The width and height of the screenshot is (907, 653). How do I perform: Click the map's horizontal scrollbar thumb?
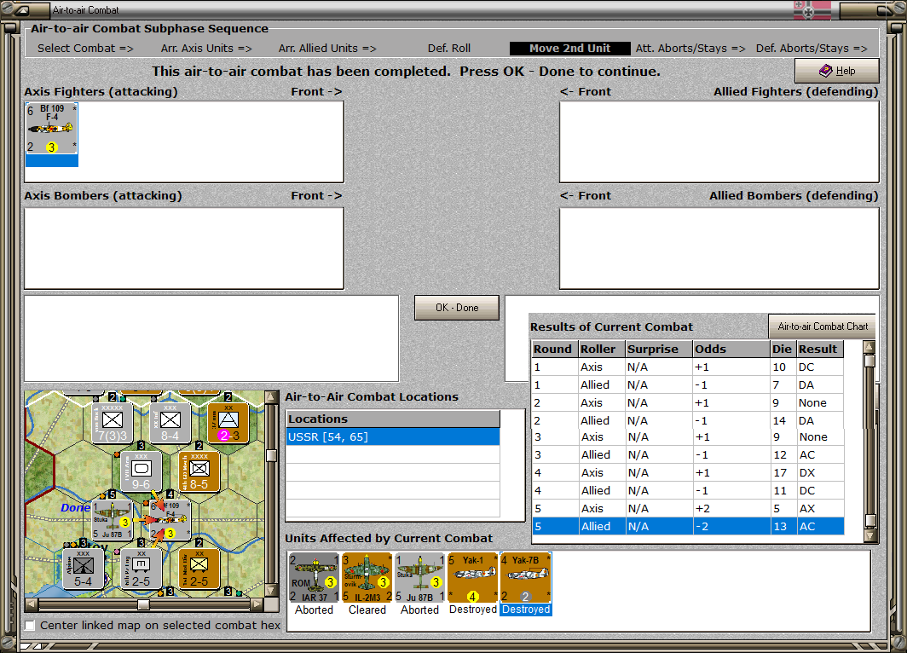(143, 604)
